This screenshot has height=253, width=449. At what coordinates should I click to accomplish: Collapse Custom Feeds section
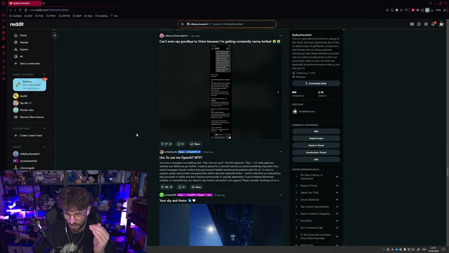pos(44,128)
